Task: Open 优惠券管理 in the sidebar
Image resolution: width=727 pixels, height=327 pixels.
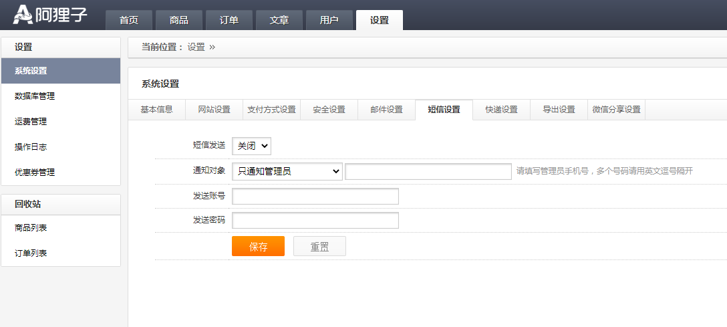Action: [x=35, y=173]
